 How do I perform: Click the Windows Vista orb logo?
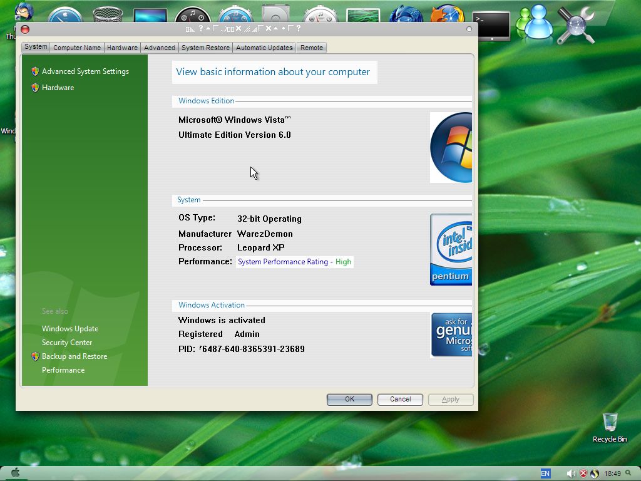(x=451, y=147)
